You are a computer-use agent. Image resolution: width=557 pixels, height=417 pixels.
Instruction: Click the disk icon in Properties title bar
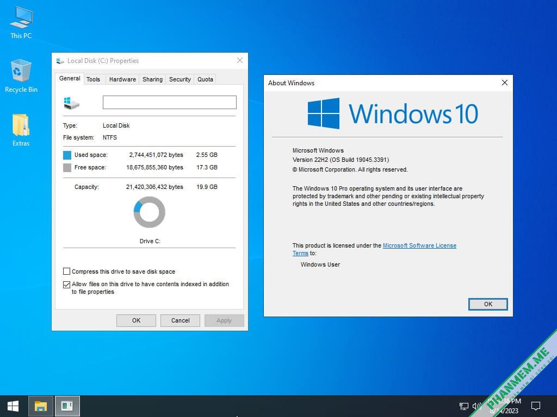[60, 61]
